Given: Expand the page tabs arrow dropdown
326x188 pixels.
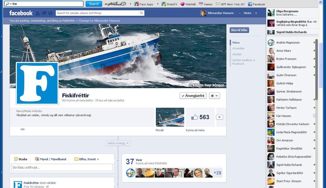Looking at the screenshot, I should pos(220,117).
